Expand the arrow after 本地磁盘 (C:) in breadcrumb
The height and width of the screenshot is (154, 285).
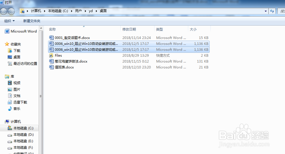coord(72,11)
